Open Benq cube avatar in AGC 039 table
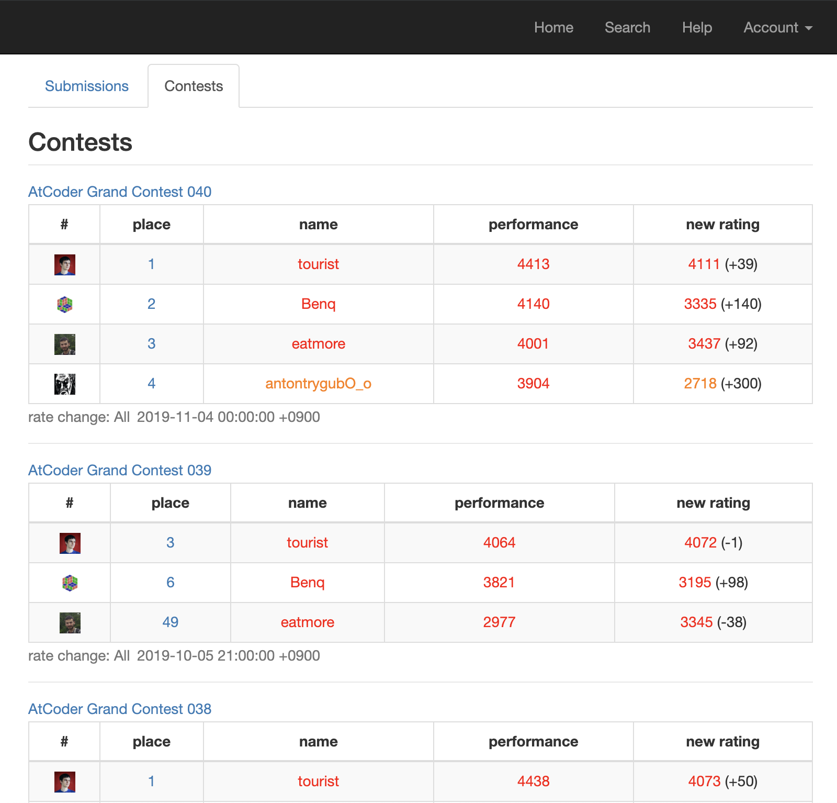The image size is (837, 803). point(70,583)
